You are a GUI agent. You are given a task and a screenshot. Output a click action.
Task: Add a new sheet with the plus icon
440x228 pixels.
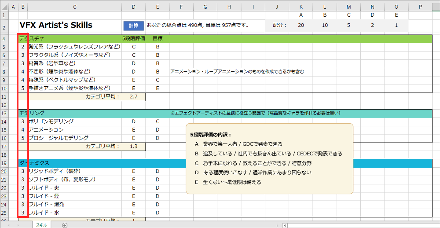tap(65, 225)
